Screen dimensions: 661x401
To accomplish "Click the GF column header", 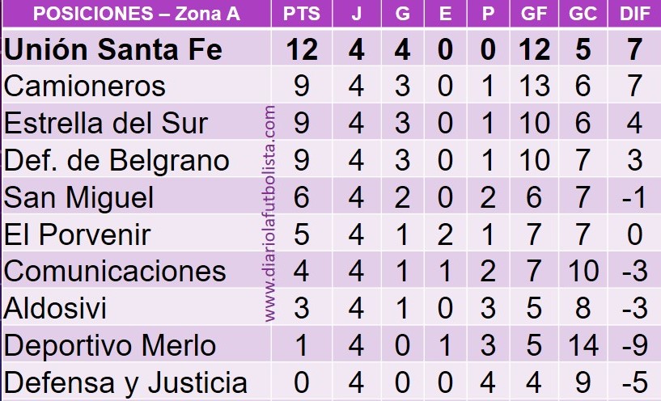I will point(534,14).
